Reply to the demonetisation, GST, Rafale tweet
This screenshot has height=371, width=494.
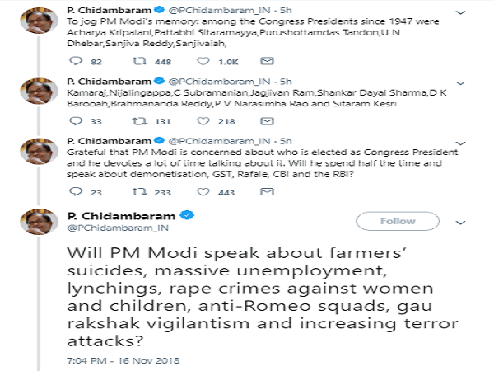click(x=77, y=192)
